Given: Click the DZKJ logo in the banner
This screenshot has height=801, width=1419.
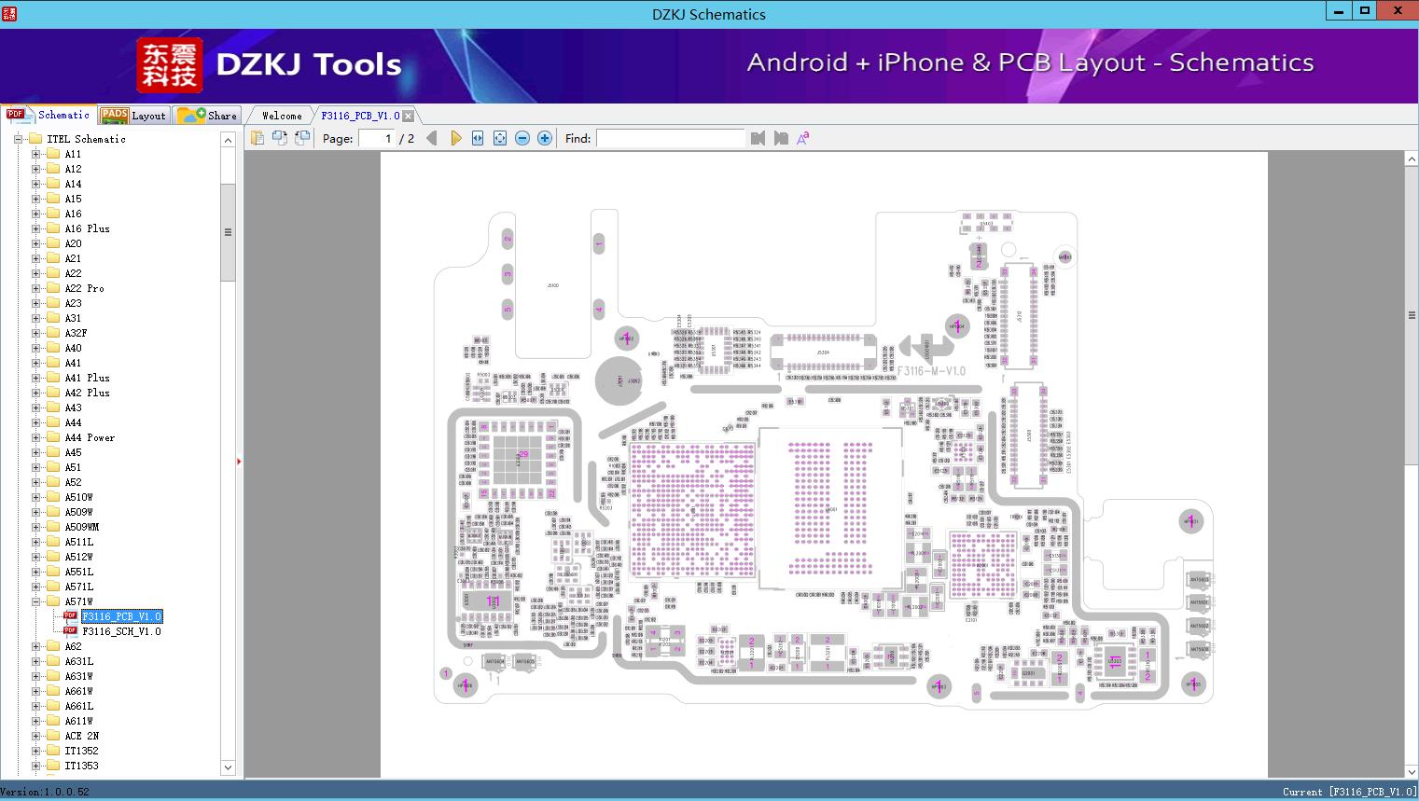Looking at the screenshot, I should [x=169, y=65].
